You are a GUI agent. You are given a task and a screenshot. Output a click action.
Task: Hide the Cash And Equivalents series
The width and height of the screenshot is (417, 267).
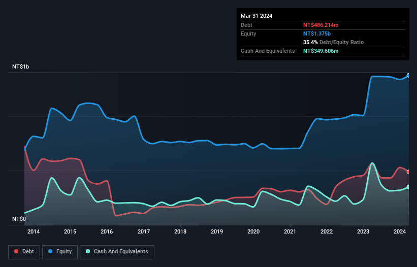point(116,251)
